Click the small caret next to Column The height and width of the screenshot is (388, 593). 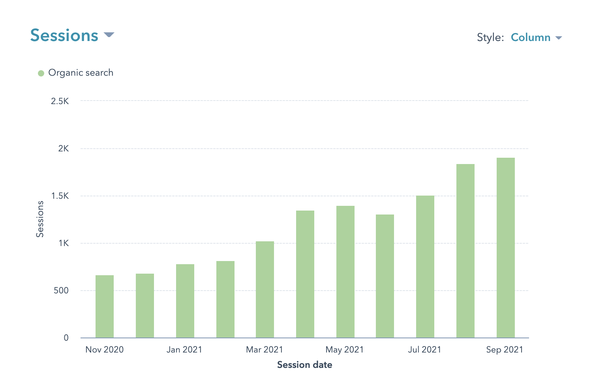point(558,38)
